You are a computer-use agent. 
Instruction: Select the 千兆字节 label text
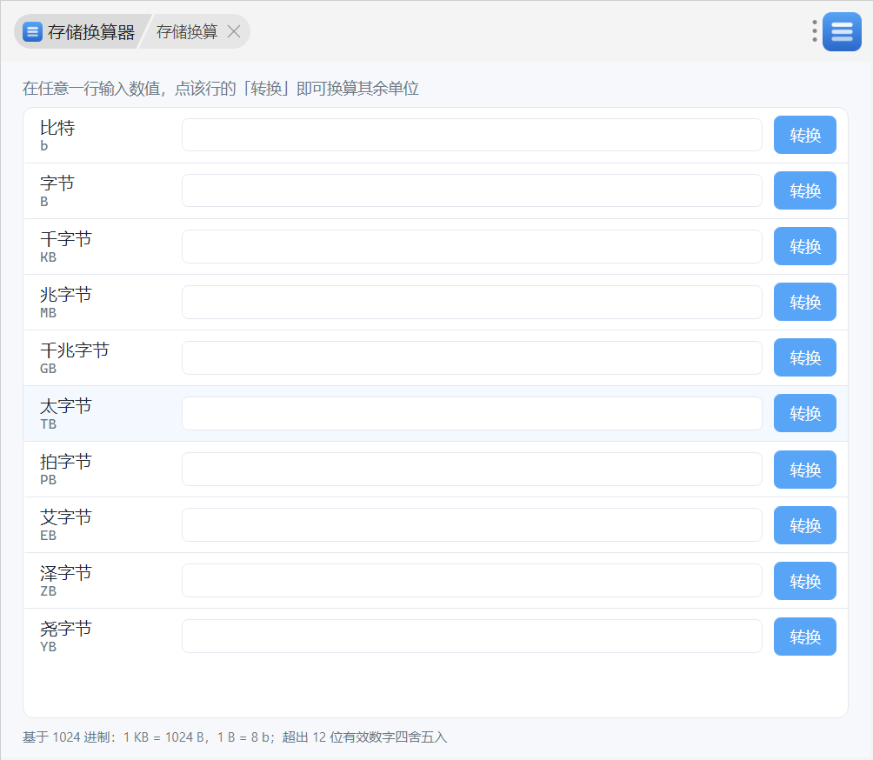(x=75, y=350)
